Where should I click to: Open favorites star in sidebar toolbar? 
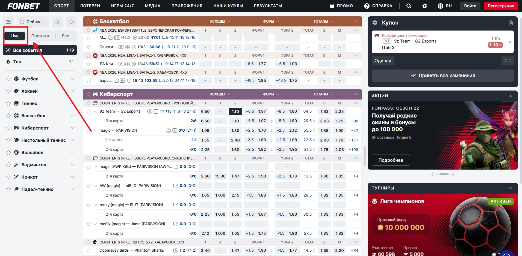[x=71, y=22]
